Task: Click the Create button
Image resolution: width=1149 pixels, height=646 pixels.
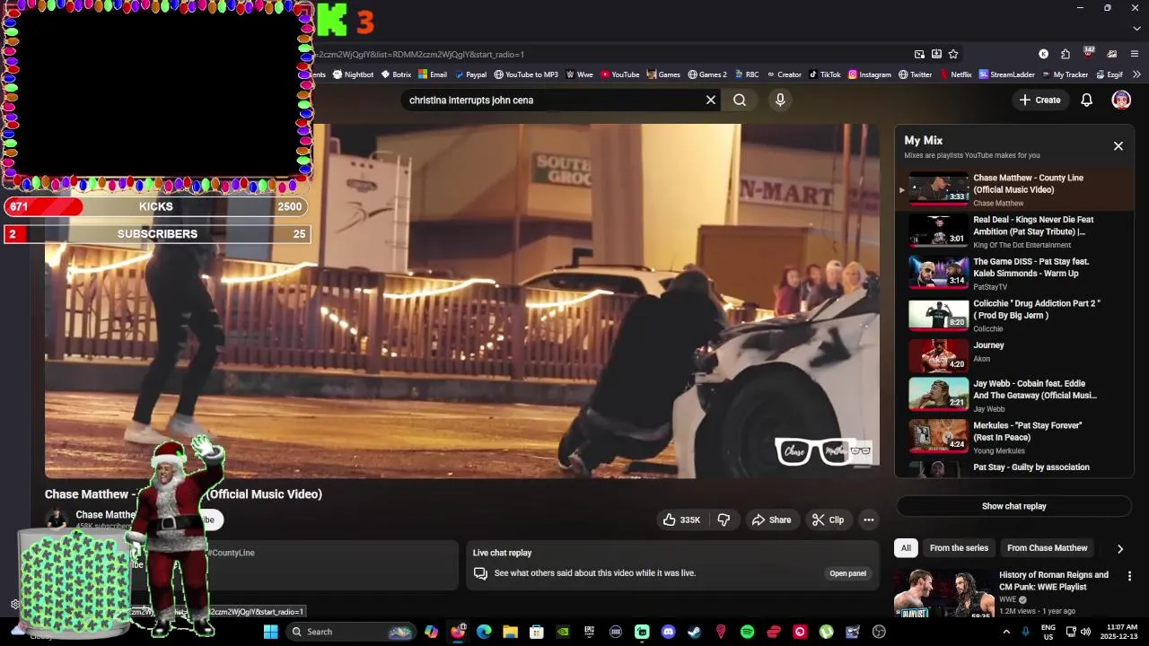Action: coord(1039,100)
